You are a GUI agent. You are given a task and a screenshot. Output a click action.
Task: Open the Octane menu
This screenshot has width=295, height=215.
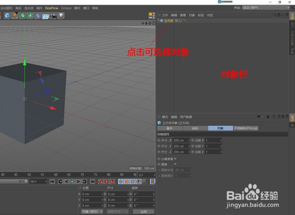(66, 8)
